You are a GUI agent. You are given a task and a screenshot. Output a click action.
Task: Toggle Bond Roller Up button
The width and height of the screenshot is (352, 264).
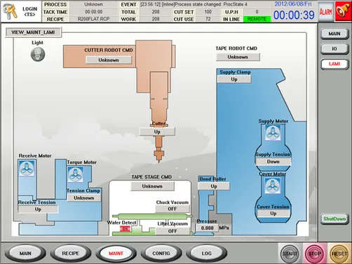click(x=214, y=186)
